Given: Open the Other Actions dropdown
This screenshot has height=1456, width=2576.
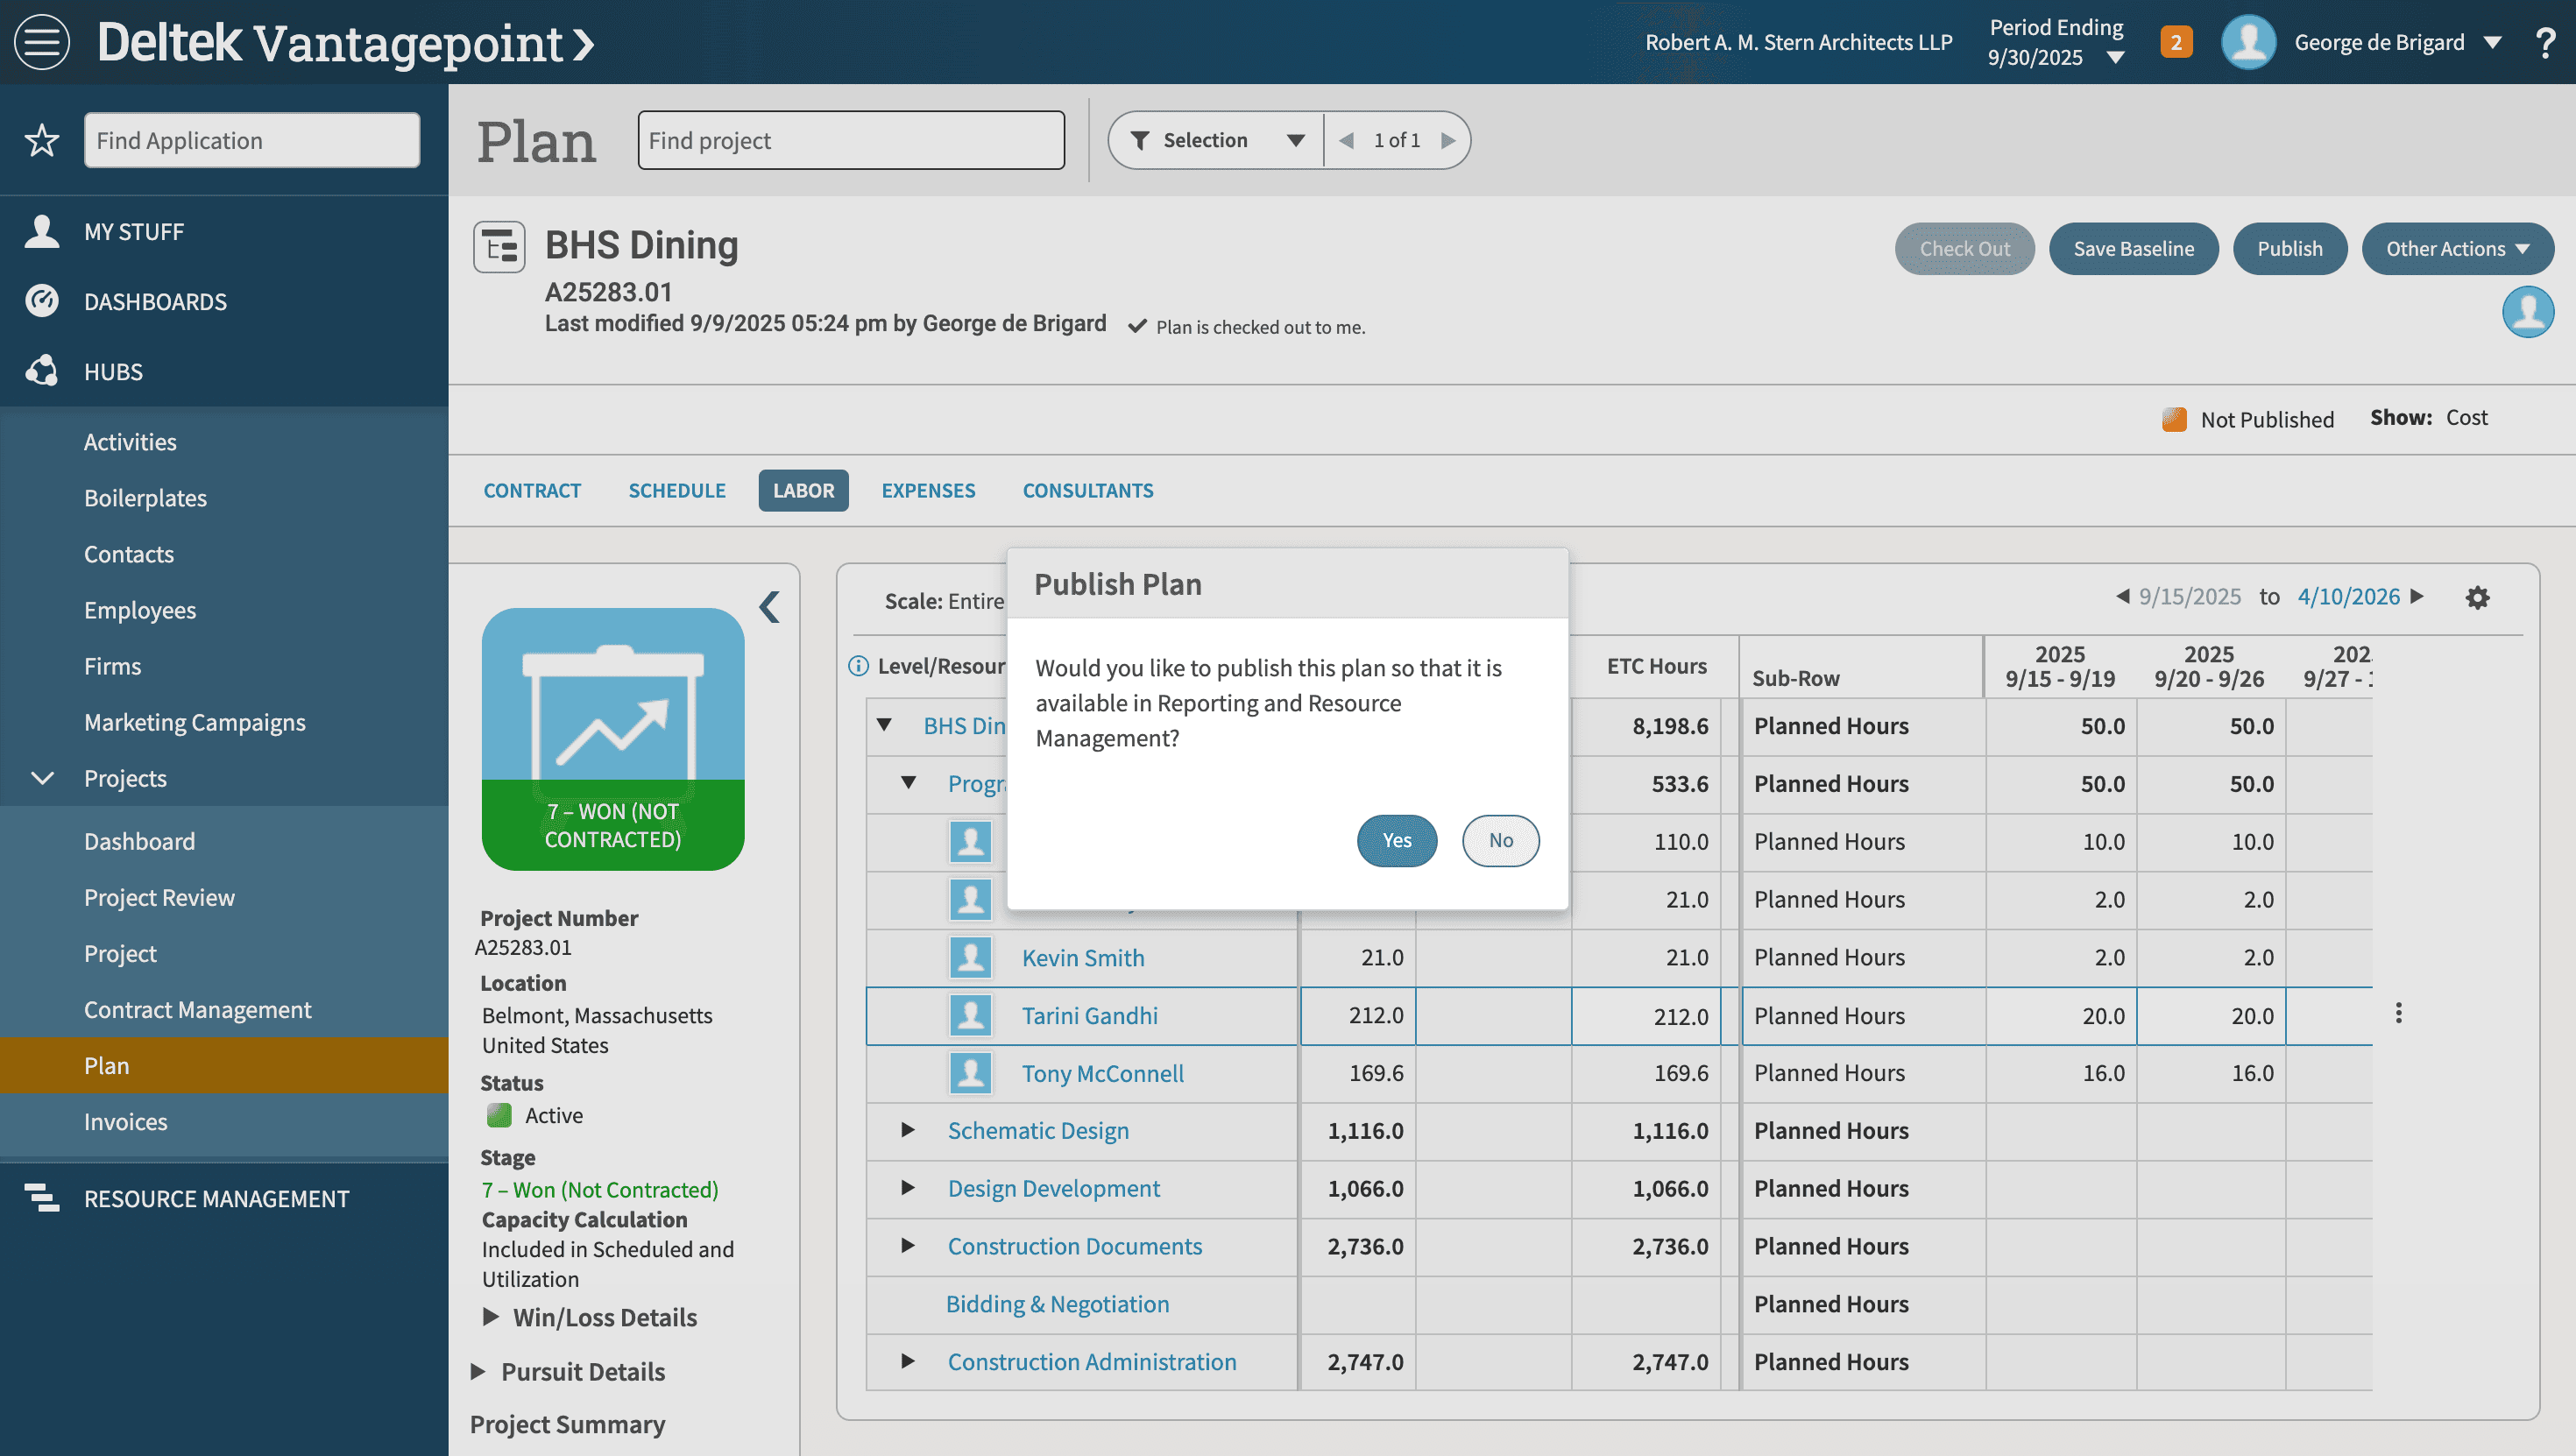Looking at the screenshot, I should tap(2457, 248).
